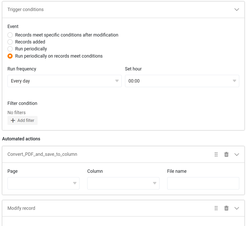Select Records meet specific conditions after modification
The height and width of the screenshot is (226, 248).
pos(10,35)
